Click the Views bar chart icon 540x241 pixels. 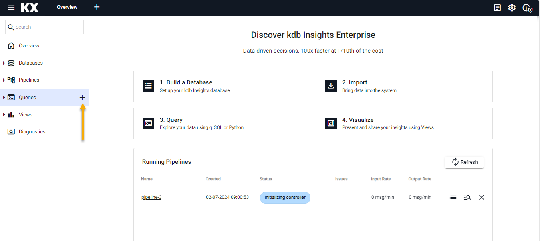tap(11, 114)
